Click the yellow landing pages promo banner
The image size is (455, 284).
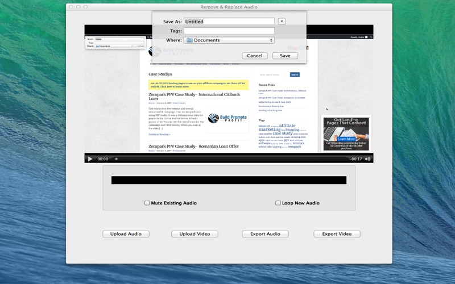coord(198,85)
